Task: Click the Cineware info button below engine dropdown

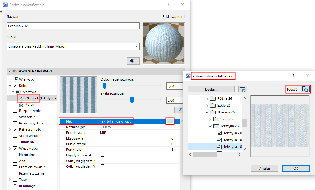Action: 133,61
